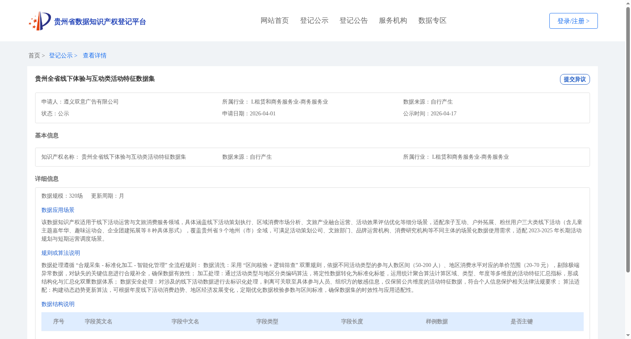Click 字段类型 column header

click(x=267, y=322)
